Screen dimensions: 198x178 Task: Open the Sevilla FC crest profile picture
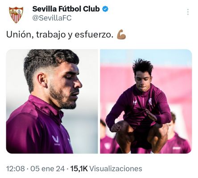(16, 15)
